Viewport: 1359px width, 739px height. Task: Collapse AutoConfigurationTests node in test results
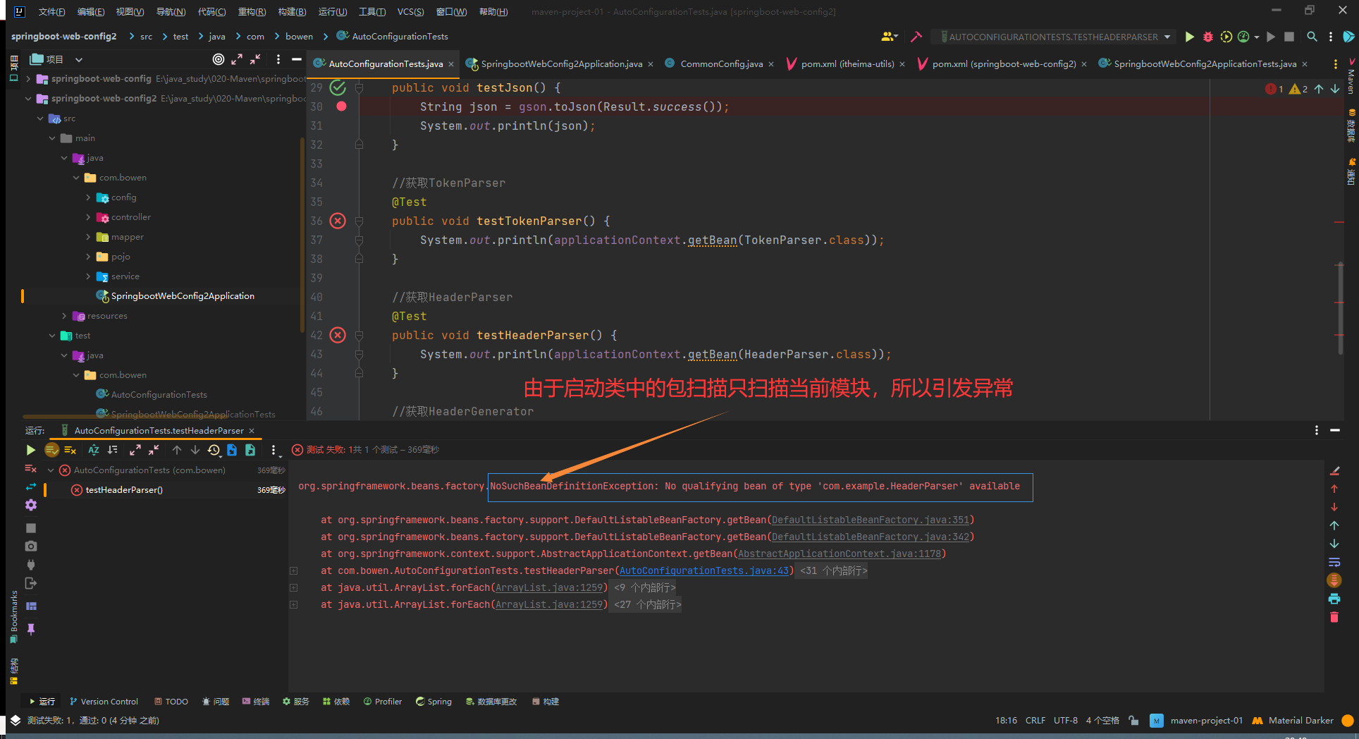click(51, 470)
